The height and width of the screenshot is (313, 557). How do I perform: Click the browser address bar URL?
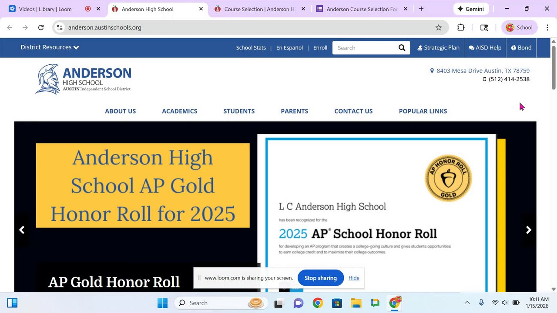104,27
